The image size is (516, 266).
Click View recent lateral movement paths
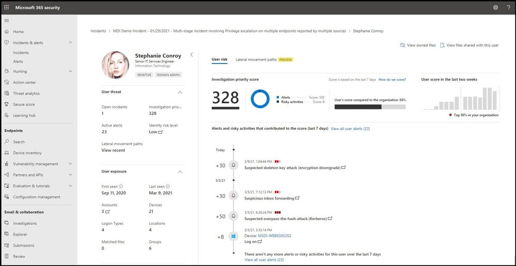click(x=113, y=150)
